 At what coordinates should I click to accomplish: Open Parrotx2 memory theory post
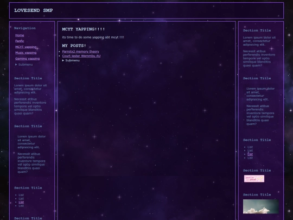pos(80,52)
